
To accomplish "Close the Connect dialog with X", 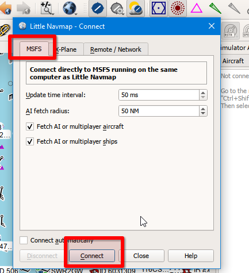I will 212,26.
